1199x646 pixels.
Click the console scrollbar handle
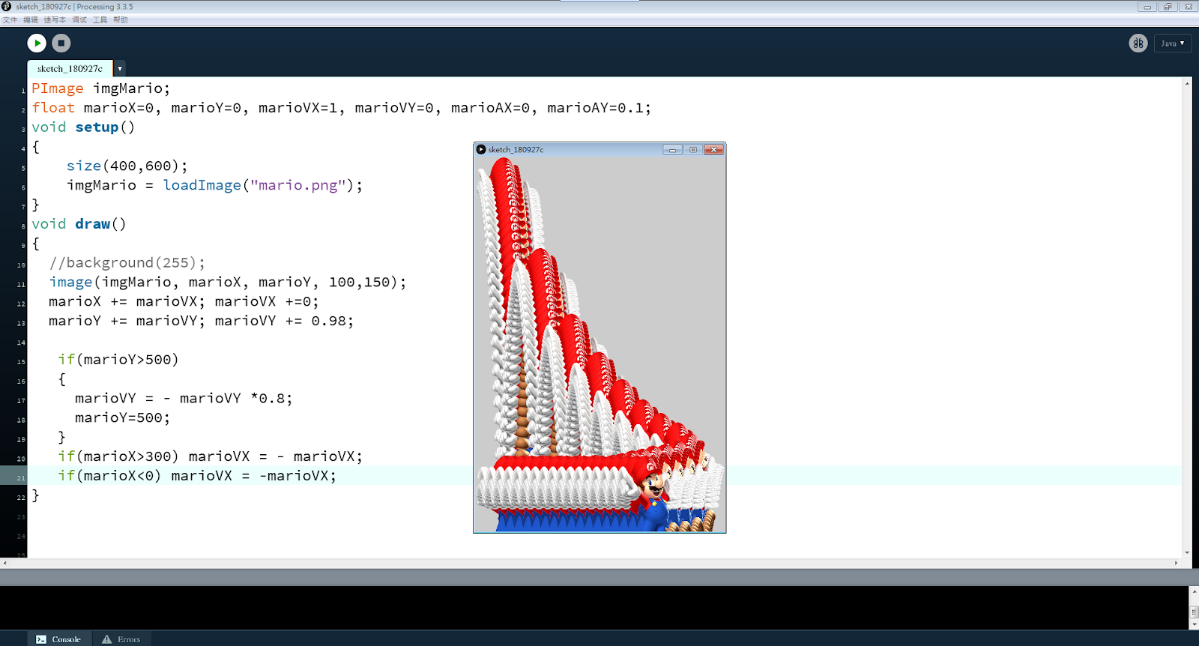tap(1195, 612)
